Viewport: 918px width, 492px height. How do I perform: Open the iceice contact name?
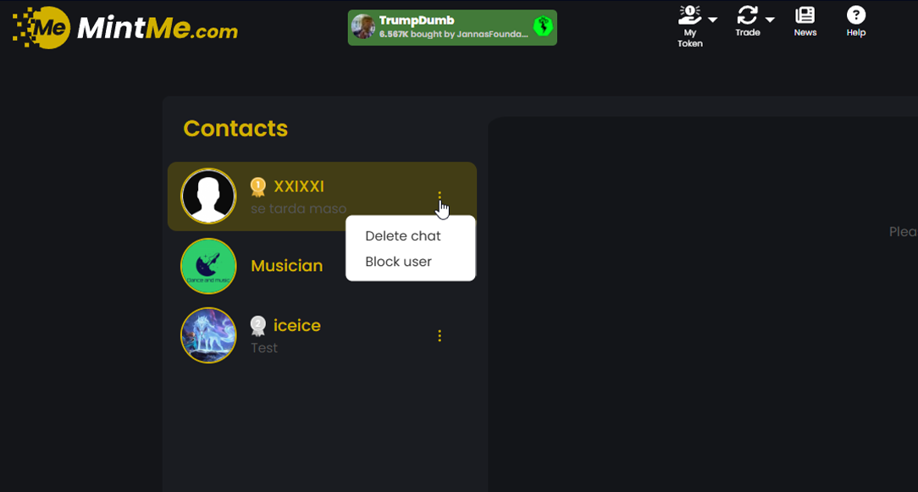click(x=297, y=326)
